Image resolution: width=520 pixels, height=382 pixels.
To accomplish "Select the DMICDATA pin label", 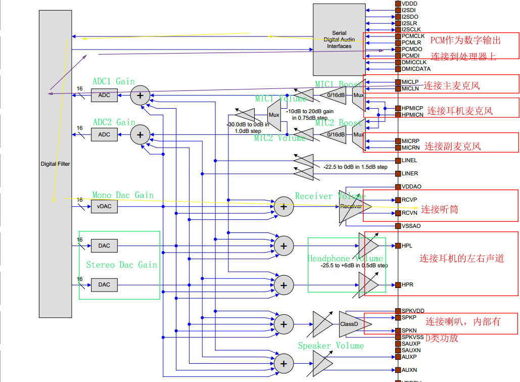I will pos(416,69).
